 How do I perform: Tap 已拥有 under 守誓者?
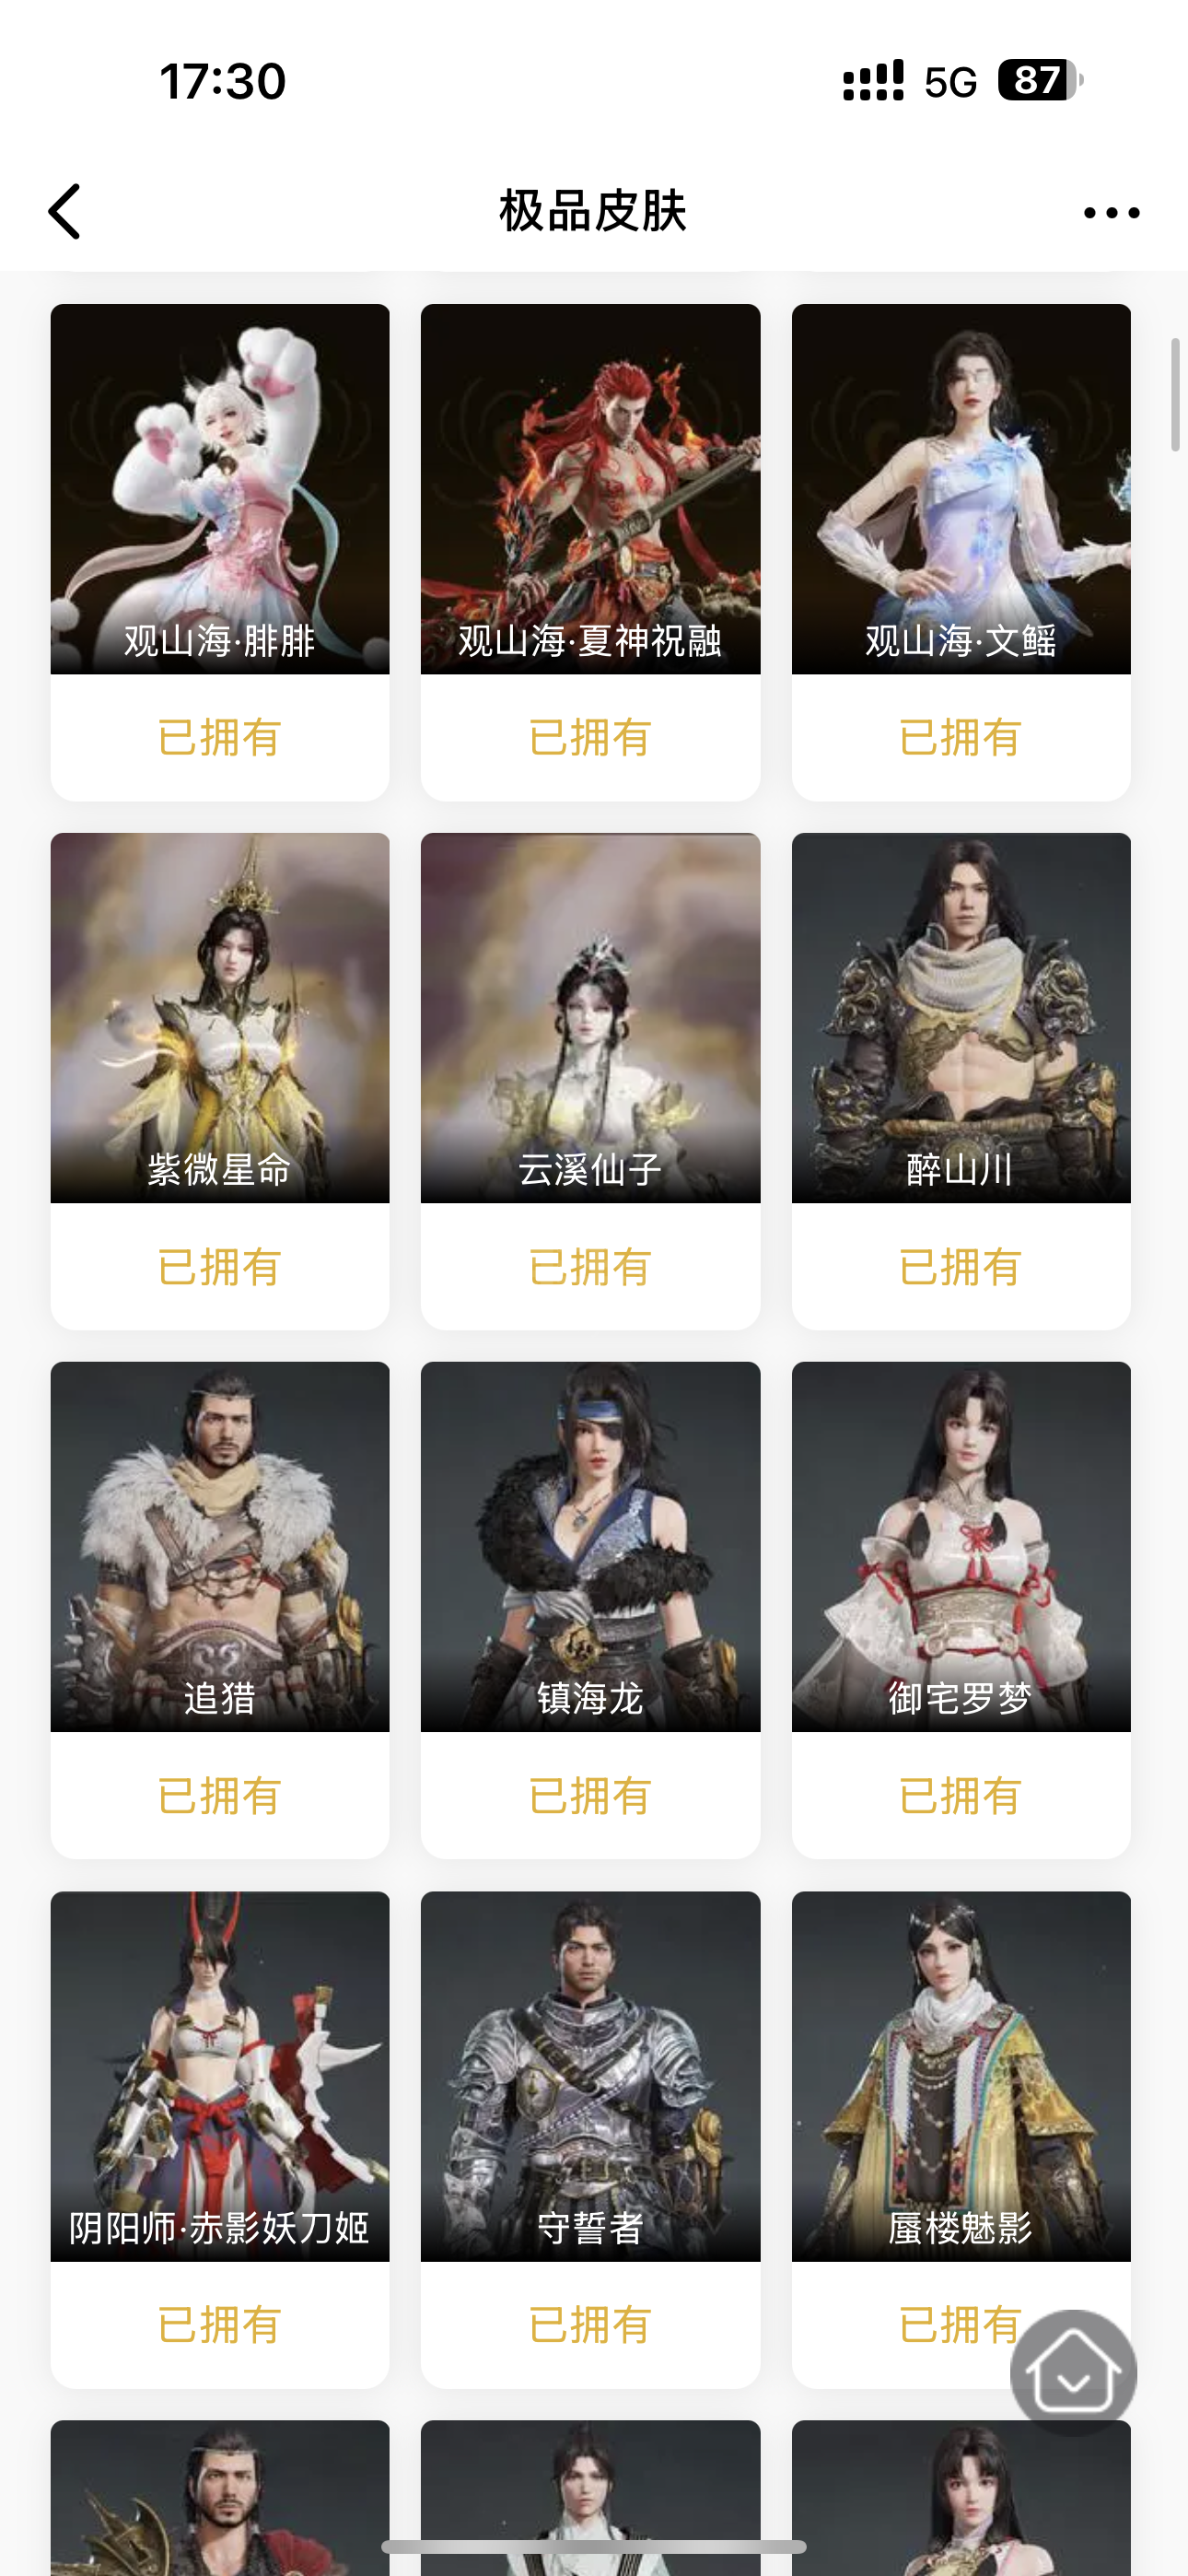(590, 2324)
